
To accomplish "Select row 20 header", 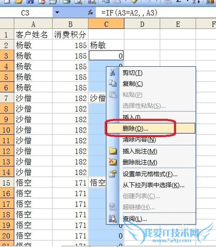I will tap(7, 235).
